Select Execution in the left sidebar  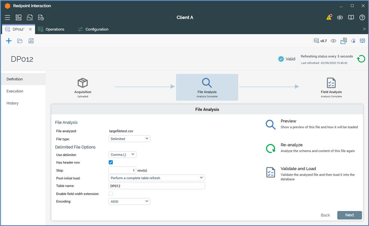coord(15,91)
